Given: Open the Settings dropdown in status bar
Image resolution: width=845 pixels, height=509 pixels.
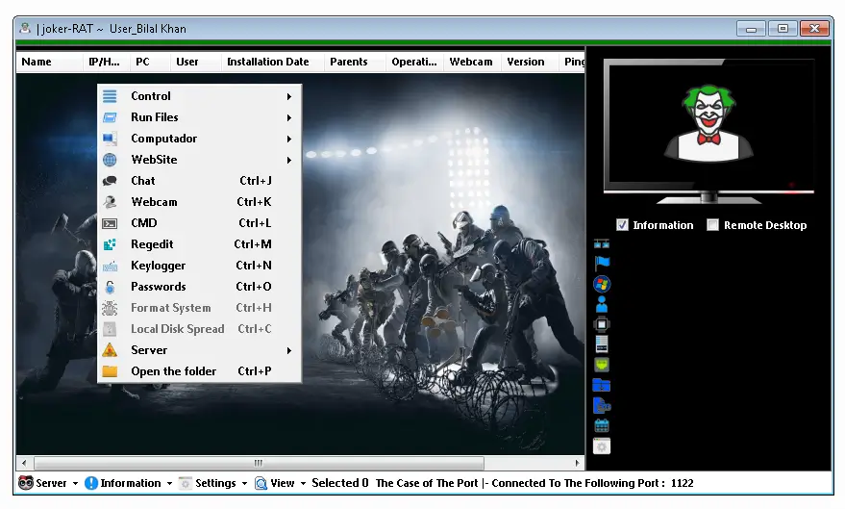Looking at the screenshot, I should pos(213,483).
